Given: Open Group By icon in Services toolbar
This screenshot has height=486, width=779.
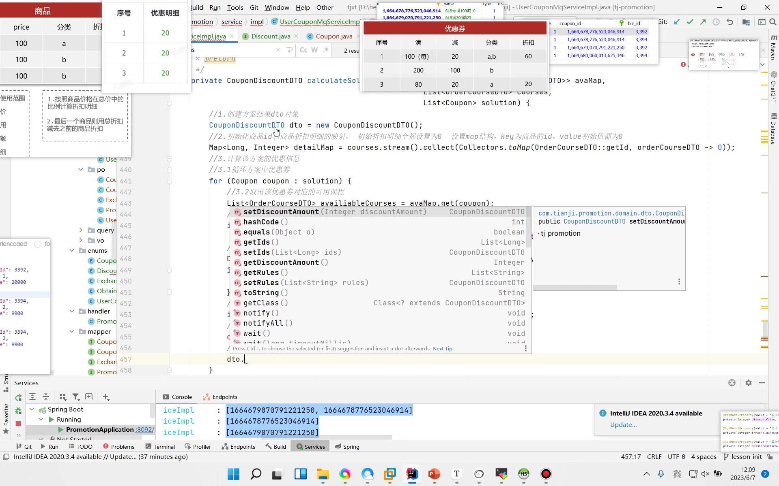Looking at the screenshot, I should (62, 397).
